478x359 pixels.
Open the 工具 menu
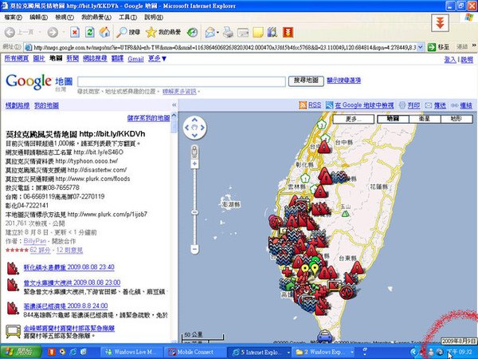pos(127,17)
